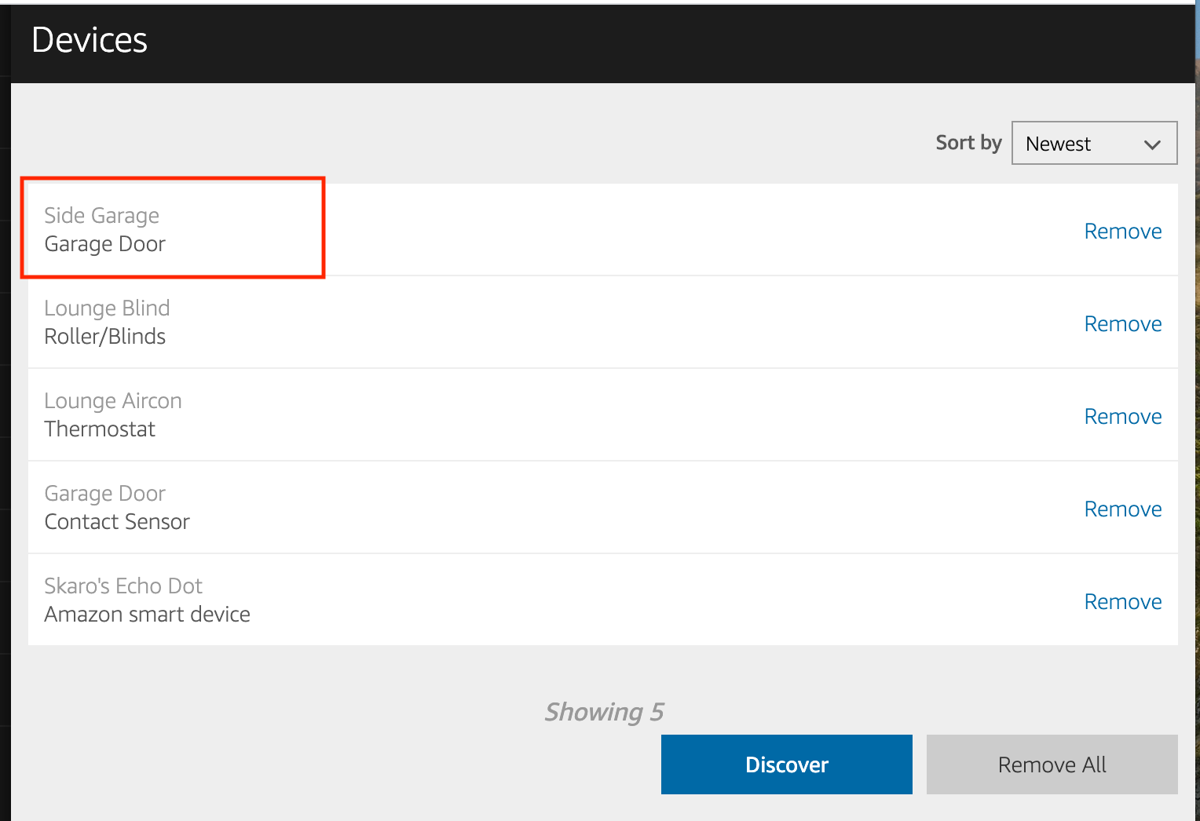Screen dimensions: 1200x821
Task: Select the Lounge Aircon device name
Action: (x=112, y=400)
